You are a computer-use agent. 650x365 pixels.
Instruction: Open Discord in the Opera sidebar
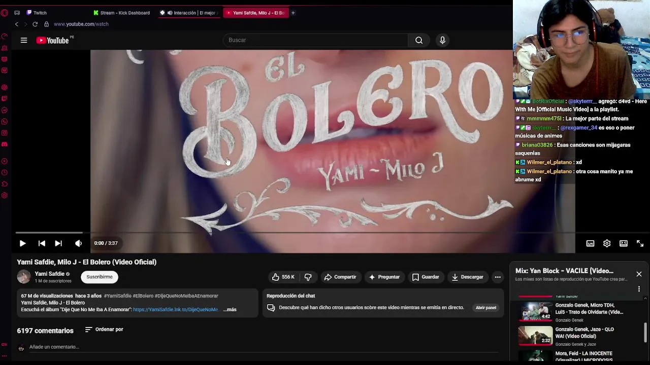[5, 144]
